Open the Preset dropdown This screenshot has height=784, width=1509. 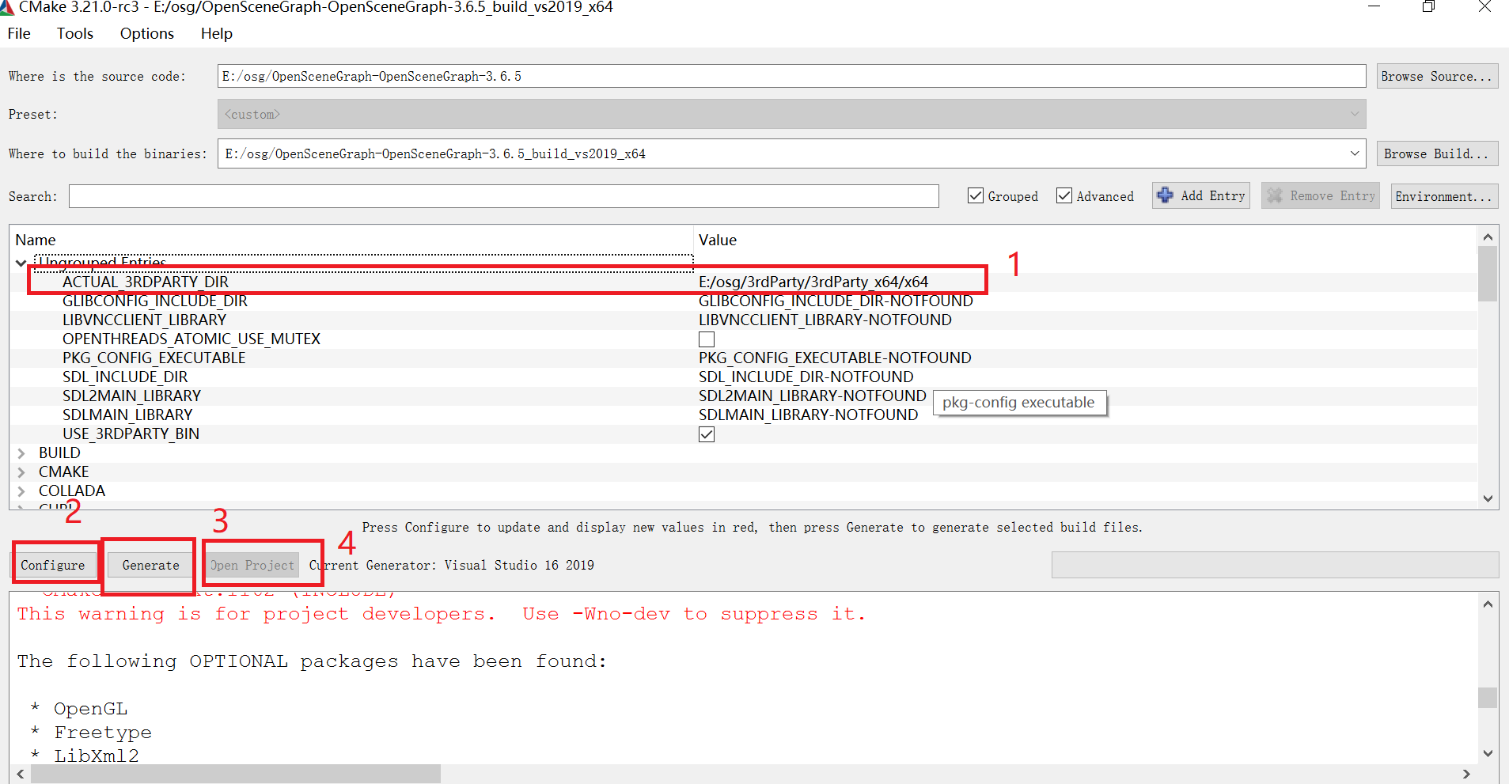[1355, 114]
